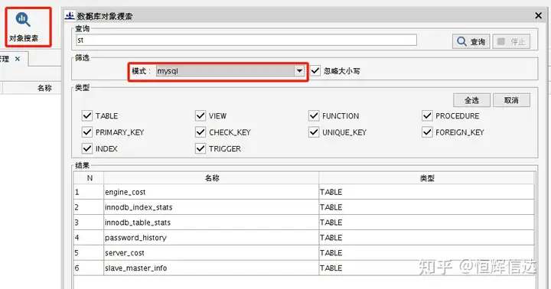Toggle the TRIGGER checkbox

pyautogui.click(x=201, y=148)
